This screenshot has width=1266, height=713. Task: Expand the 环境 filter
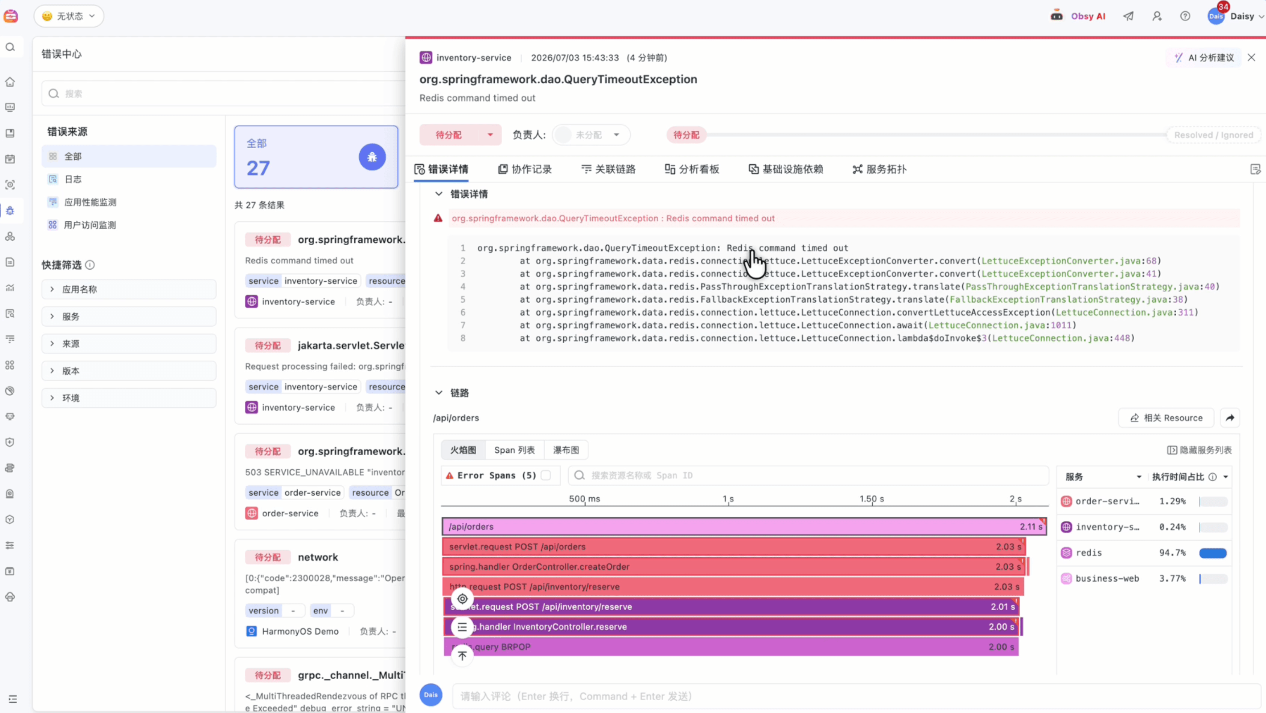pyautogui.click(x=129, y=398)
